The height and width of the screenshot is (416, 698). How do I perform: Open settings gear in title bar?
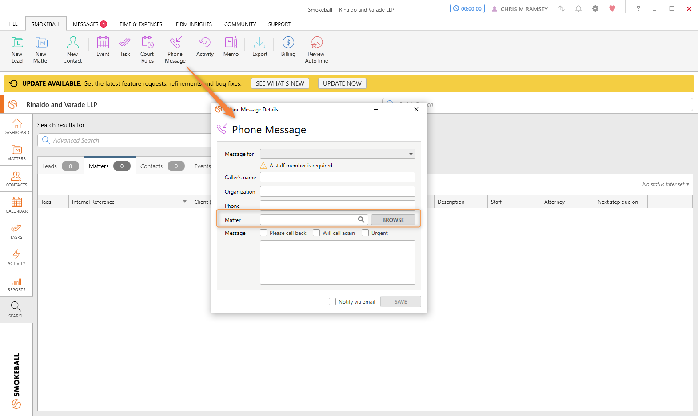pyautogui.click(x=595, y=8)
